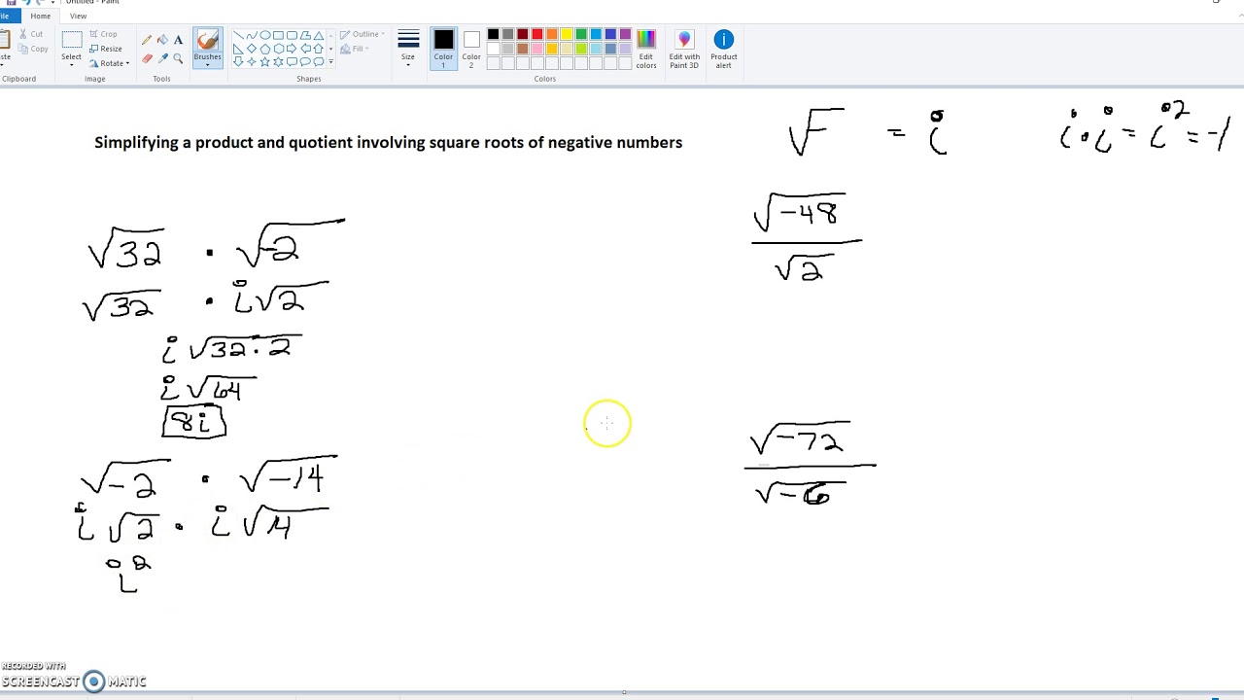Open the shape Outline dropdown

click(363, 34)
